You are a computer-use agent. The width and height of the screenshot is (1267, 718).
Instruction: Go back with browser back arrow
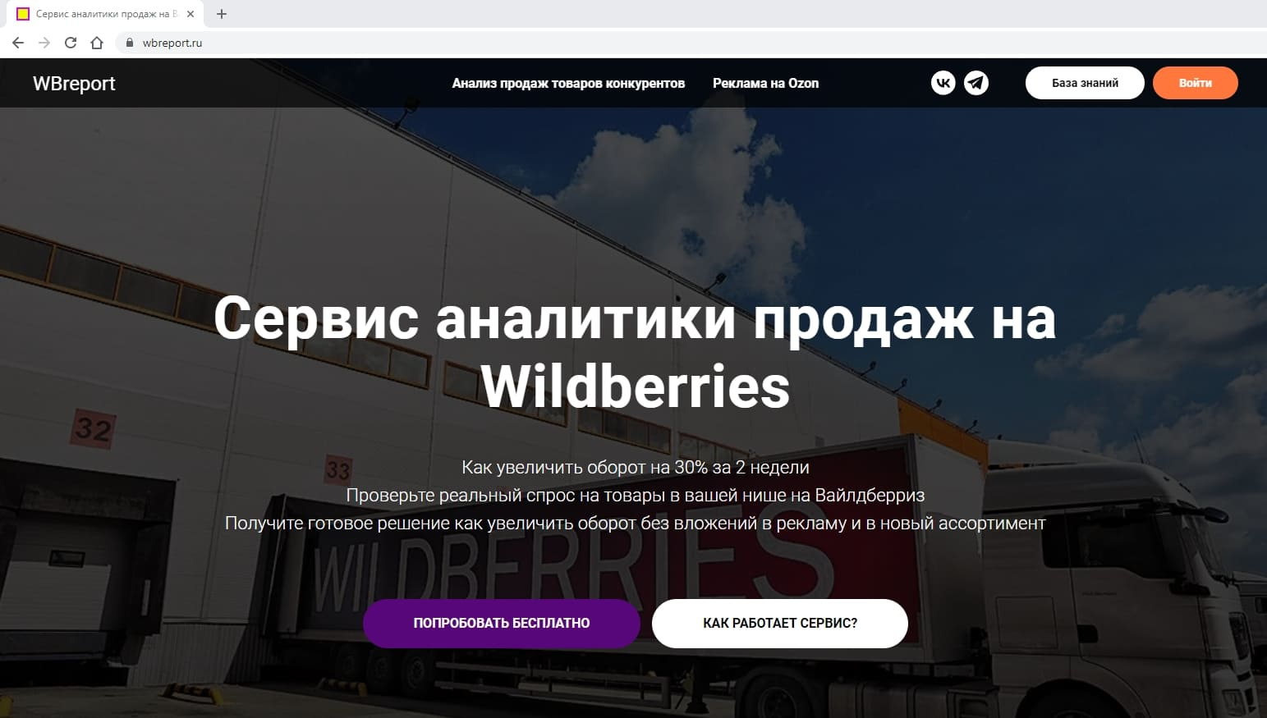pos(18,43)
